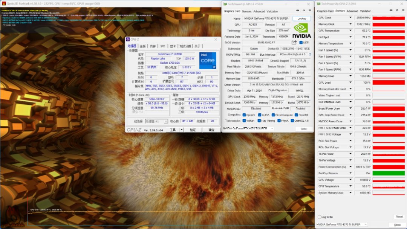
Task: Open the GPU Clock sensor dropdown
Action: coord(350,18)
